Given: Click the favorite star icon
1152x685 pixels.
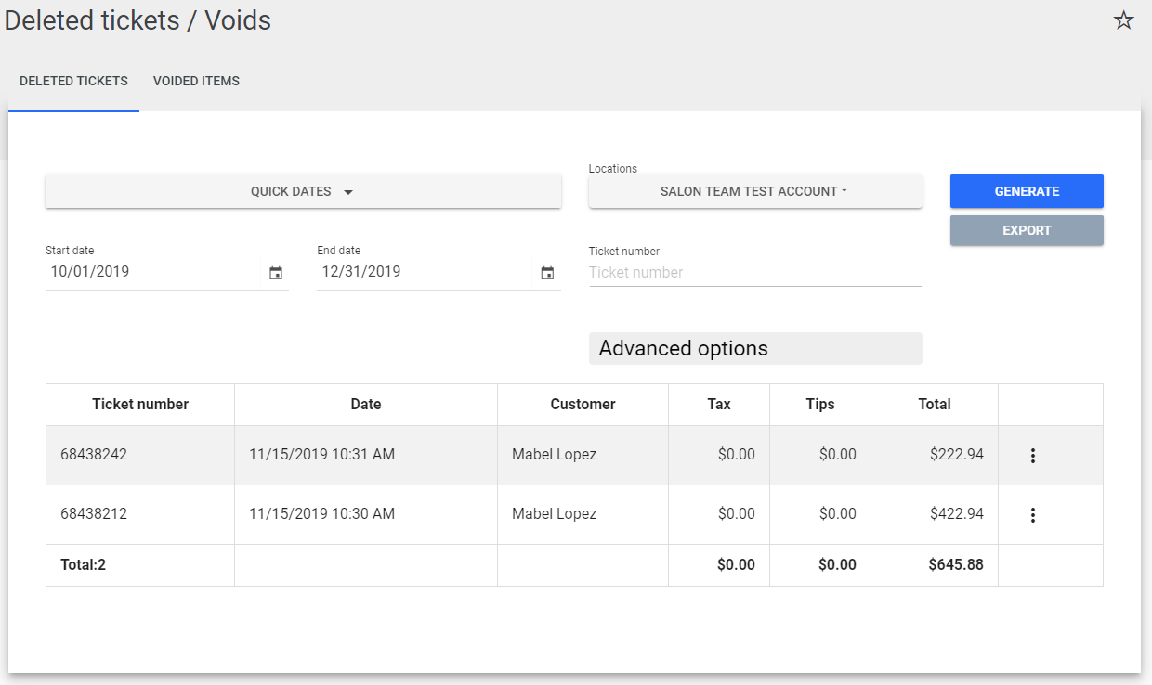Looking at the screenshot, I should [x=1123, y=20].
